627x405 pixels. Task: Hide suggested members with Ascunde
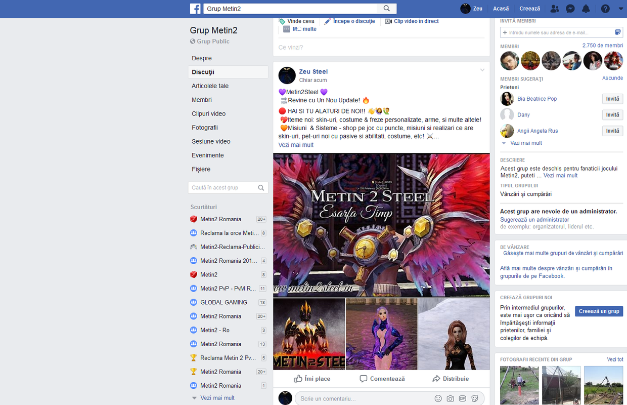pos(612,78)
